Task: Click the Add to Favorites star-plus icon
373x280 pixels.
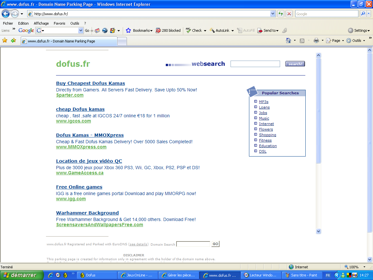Action: tap(13, 41)
